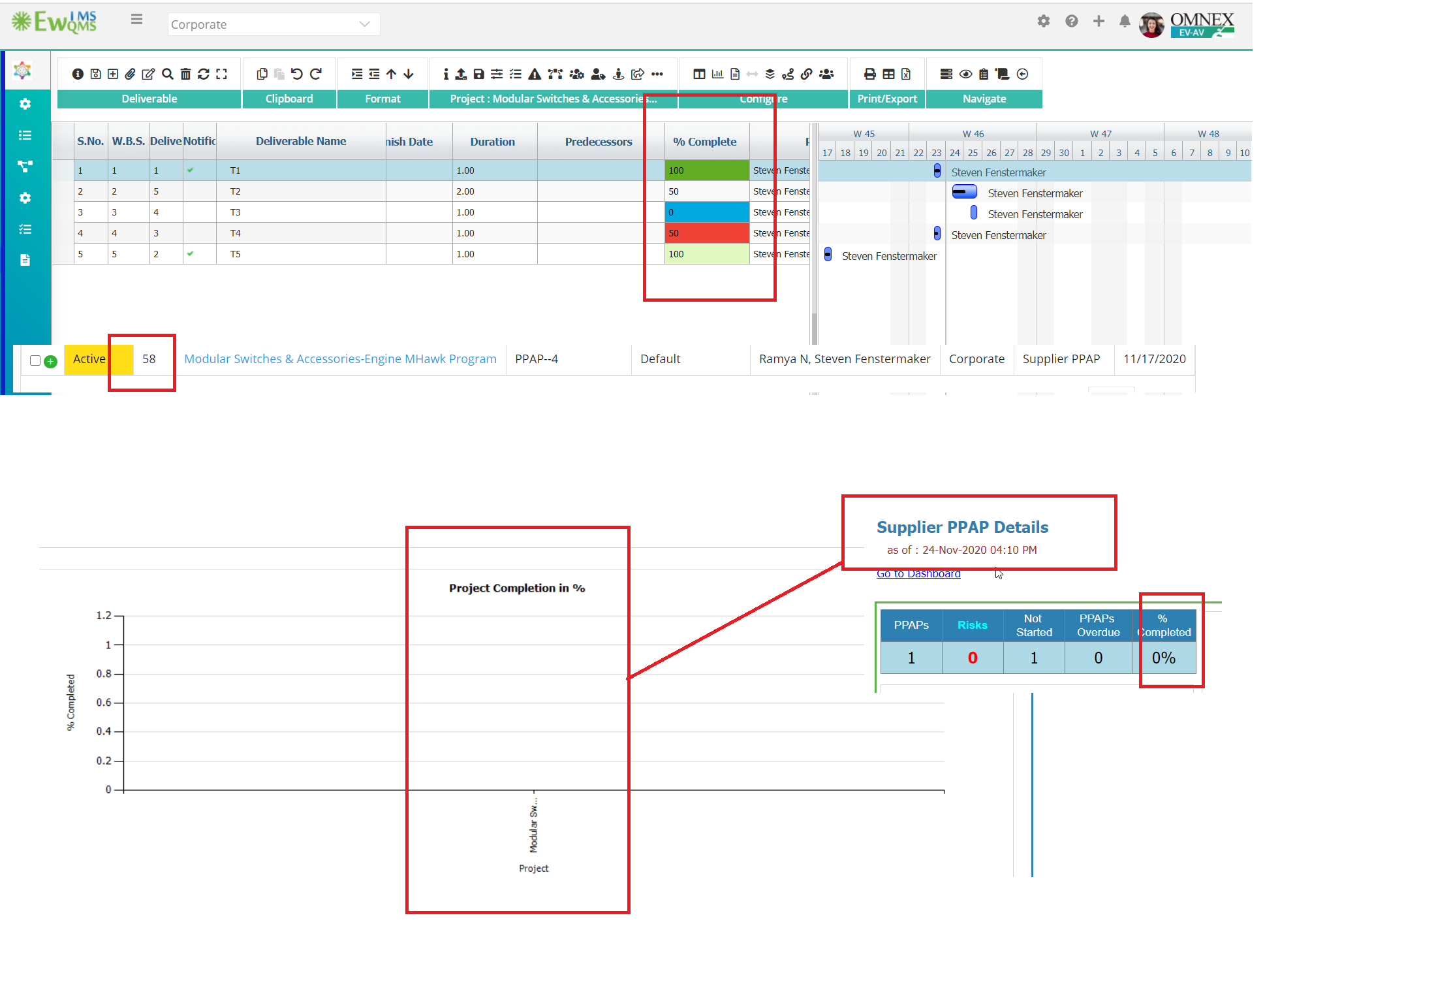Click the Clipboard group label

click(x=289, y=99)
